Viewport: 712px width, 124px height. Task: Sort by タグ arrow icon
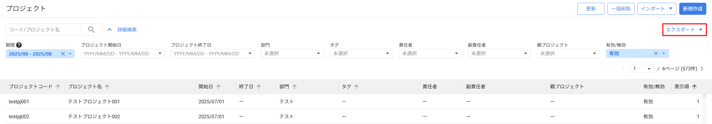click(x=356, y=87)
